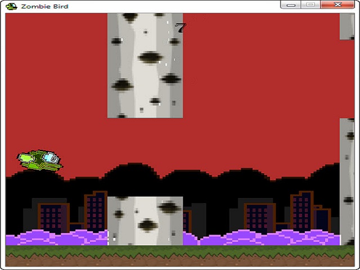Click the score number 7

[x=181, y=28]
